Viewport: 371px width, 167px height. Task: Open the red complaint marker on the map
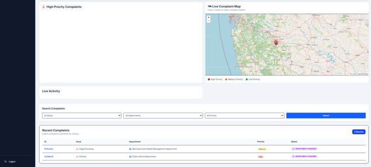click(x=276, y=43)
